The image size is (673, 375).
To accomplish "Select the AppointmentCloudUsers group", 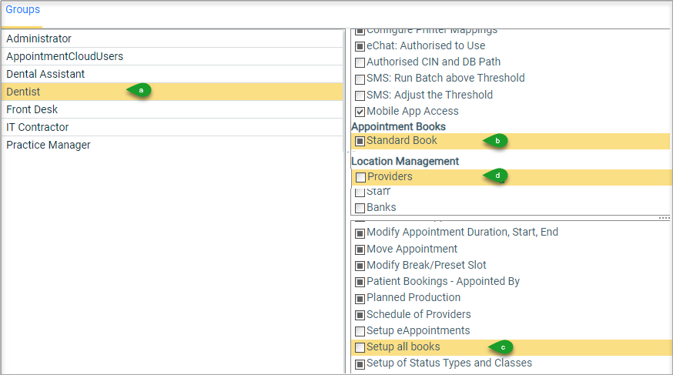I will tap(172, 56).
